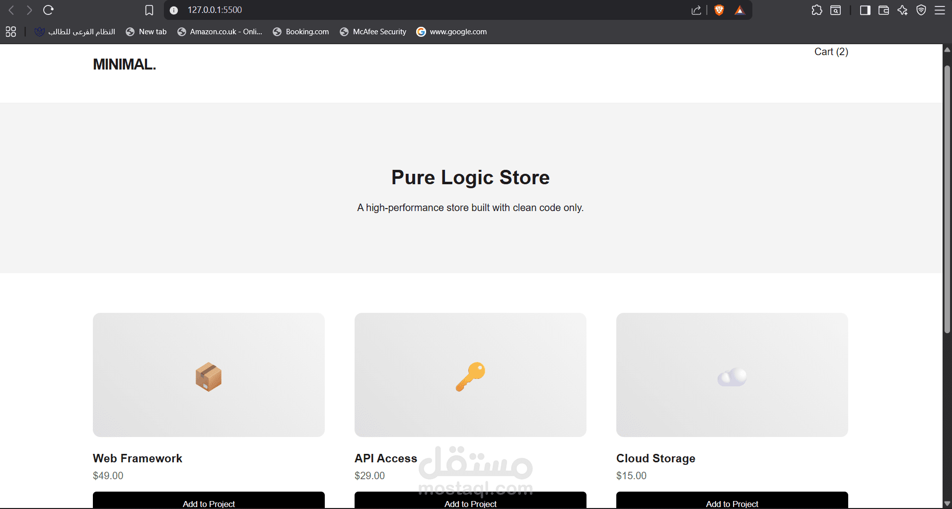Open the Extensions puzzle icon

[x=817, y=10]
